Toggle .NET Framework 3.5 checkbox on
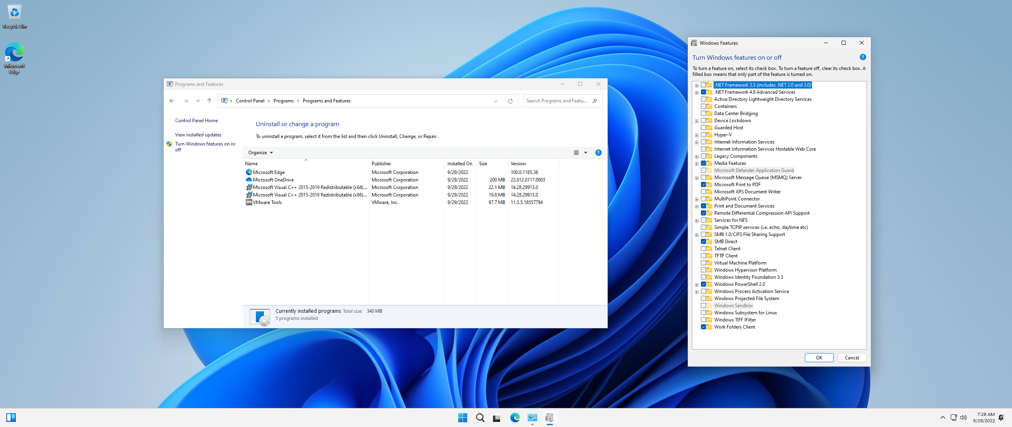Image resolution: width=1012 pixels, height=427 pixels. click(x=704, y=85)
